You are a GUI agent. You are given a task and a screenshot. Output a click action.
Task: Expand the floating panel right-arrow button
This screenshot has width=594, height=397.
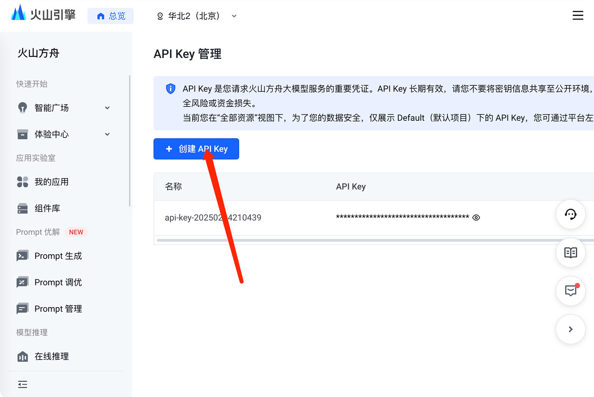(570, 329)
